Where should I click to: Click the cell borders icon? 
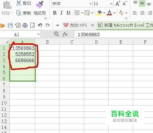click(77, 13)
